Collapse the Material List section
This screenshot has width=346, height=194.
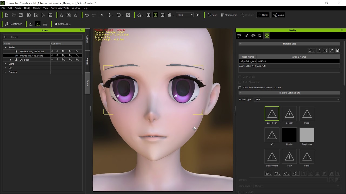click(240, 44)
